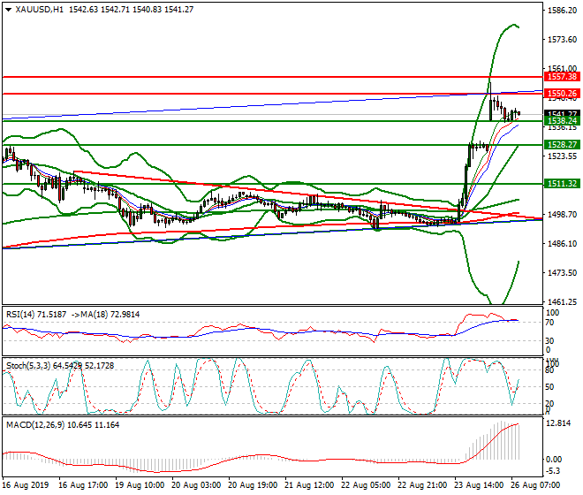Select the 20 Aug 03:00 time label
The width and height of the screenshot is (583, 495).
pyautogui.click(x=196, y=485)
